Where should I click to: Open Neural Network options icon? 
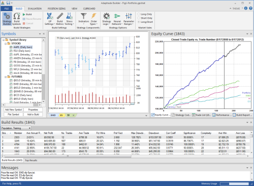(x=117, y=19)
